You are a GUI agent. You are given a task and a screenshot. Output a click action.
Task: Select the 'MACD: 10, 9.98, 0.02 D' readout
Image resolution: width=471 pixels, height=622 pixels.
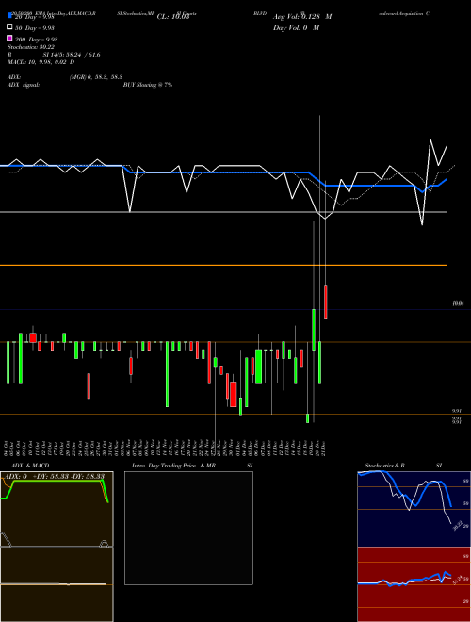41,62
